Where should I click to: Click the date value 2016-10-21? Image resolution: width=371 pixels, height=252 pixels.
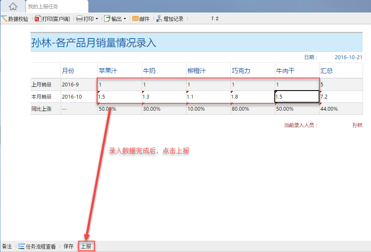(348, 57)
